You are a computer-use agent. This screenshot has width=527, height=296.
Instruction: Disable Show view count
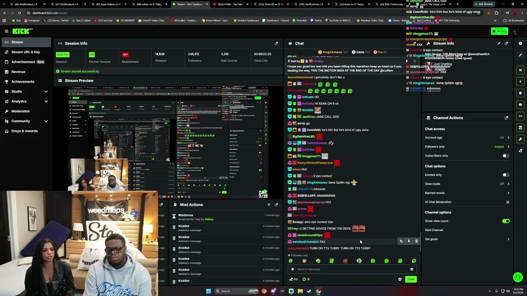[x=506, y=221]
